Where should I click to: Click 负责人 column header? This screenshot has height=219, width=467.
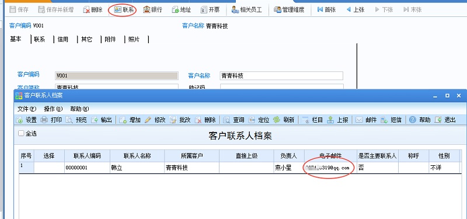[x=289, y=156]
